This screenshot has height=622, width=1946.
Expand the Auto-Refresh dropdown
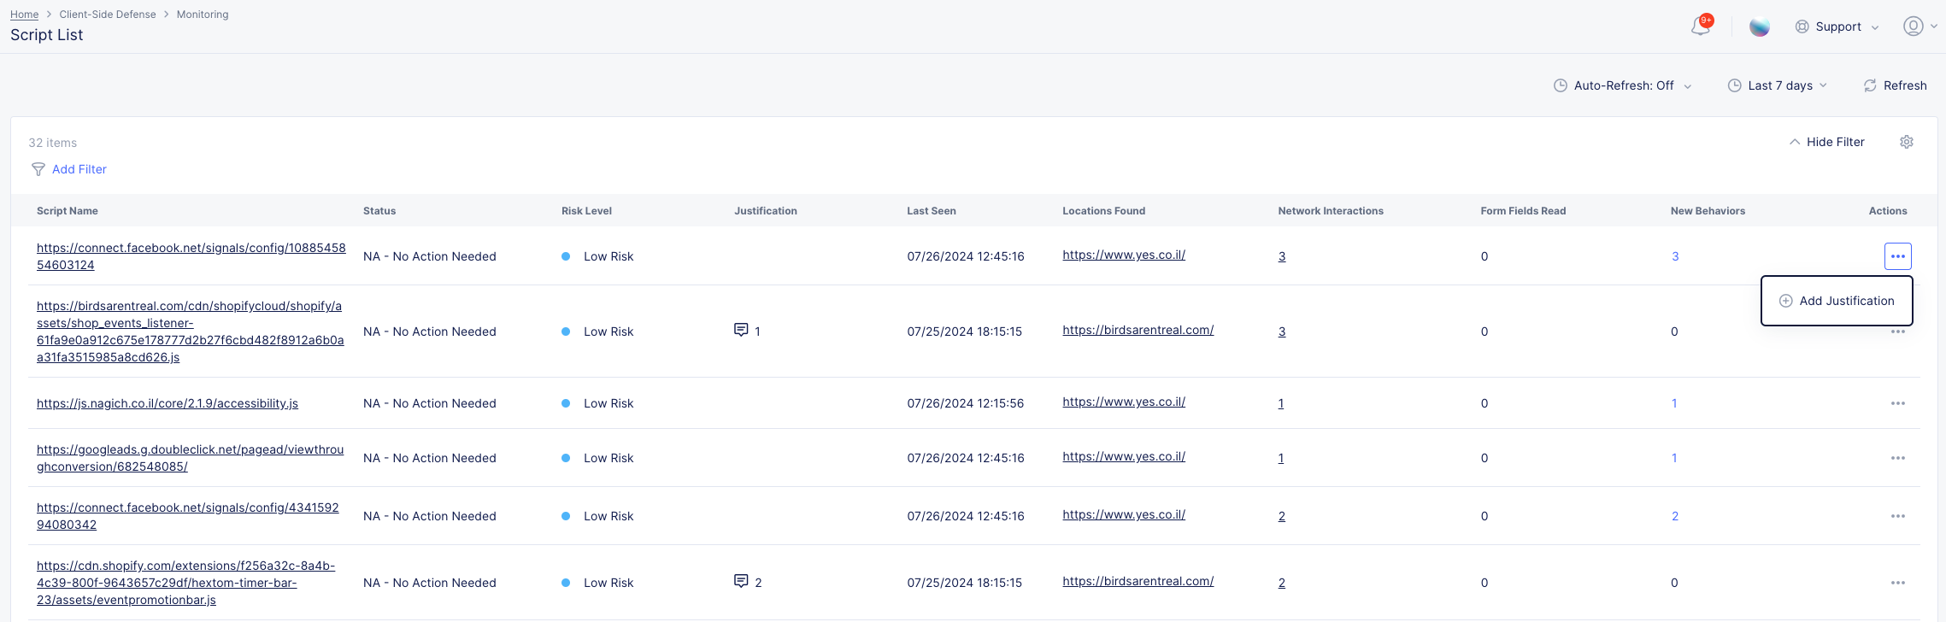pos(1622,85)
